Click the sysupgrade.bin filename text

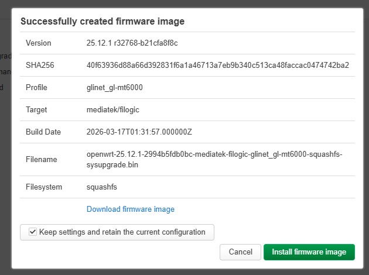click(x=112, y=165)
